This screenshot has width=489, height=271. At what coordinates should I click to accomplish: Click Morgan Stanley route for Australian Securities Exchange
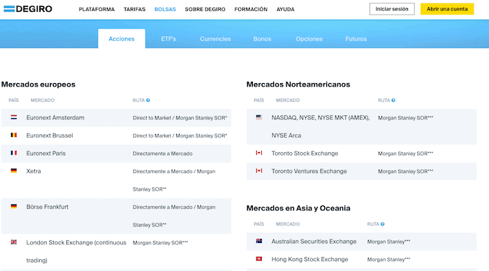tap(388, 242)
